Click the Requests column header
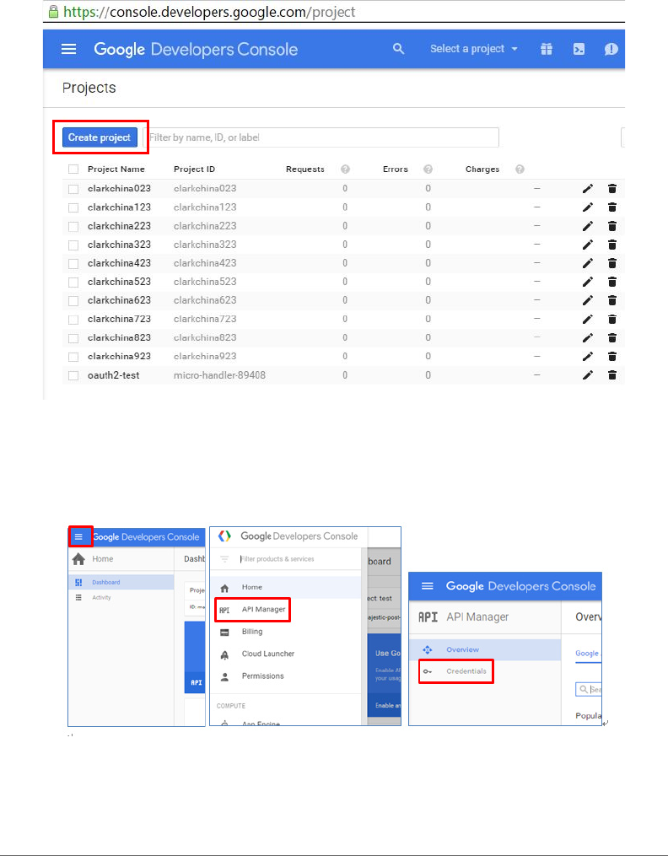This screenshot has height=856, width=668. pyautogui.click(x=305, y=170)
